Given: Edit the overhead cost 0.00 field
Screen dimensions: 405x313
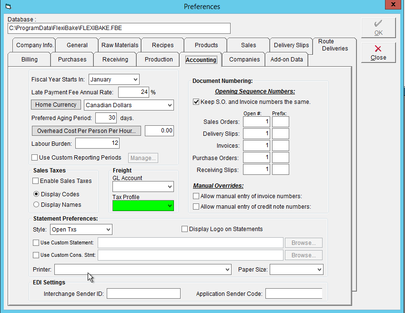Looking at the screenshot, I should coord(159,131).
